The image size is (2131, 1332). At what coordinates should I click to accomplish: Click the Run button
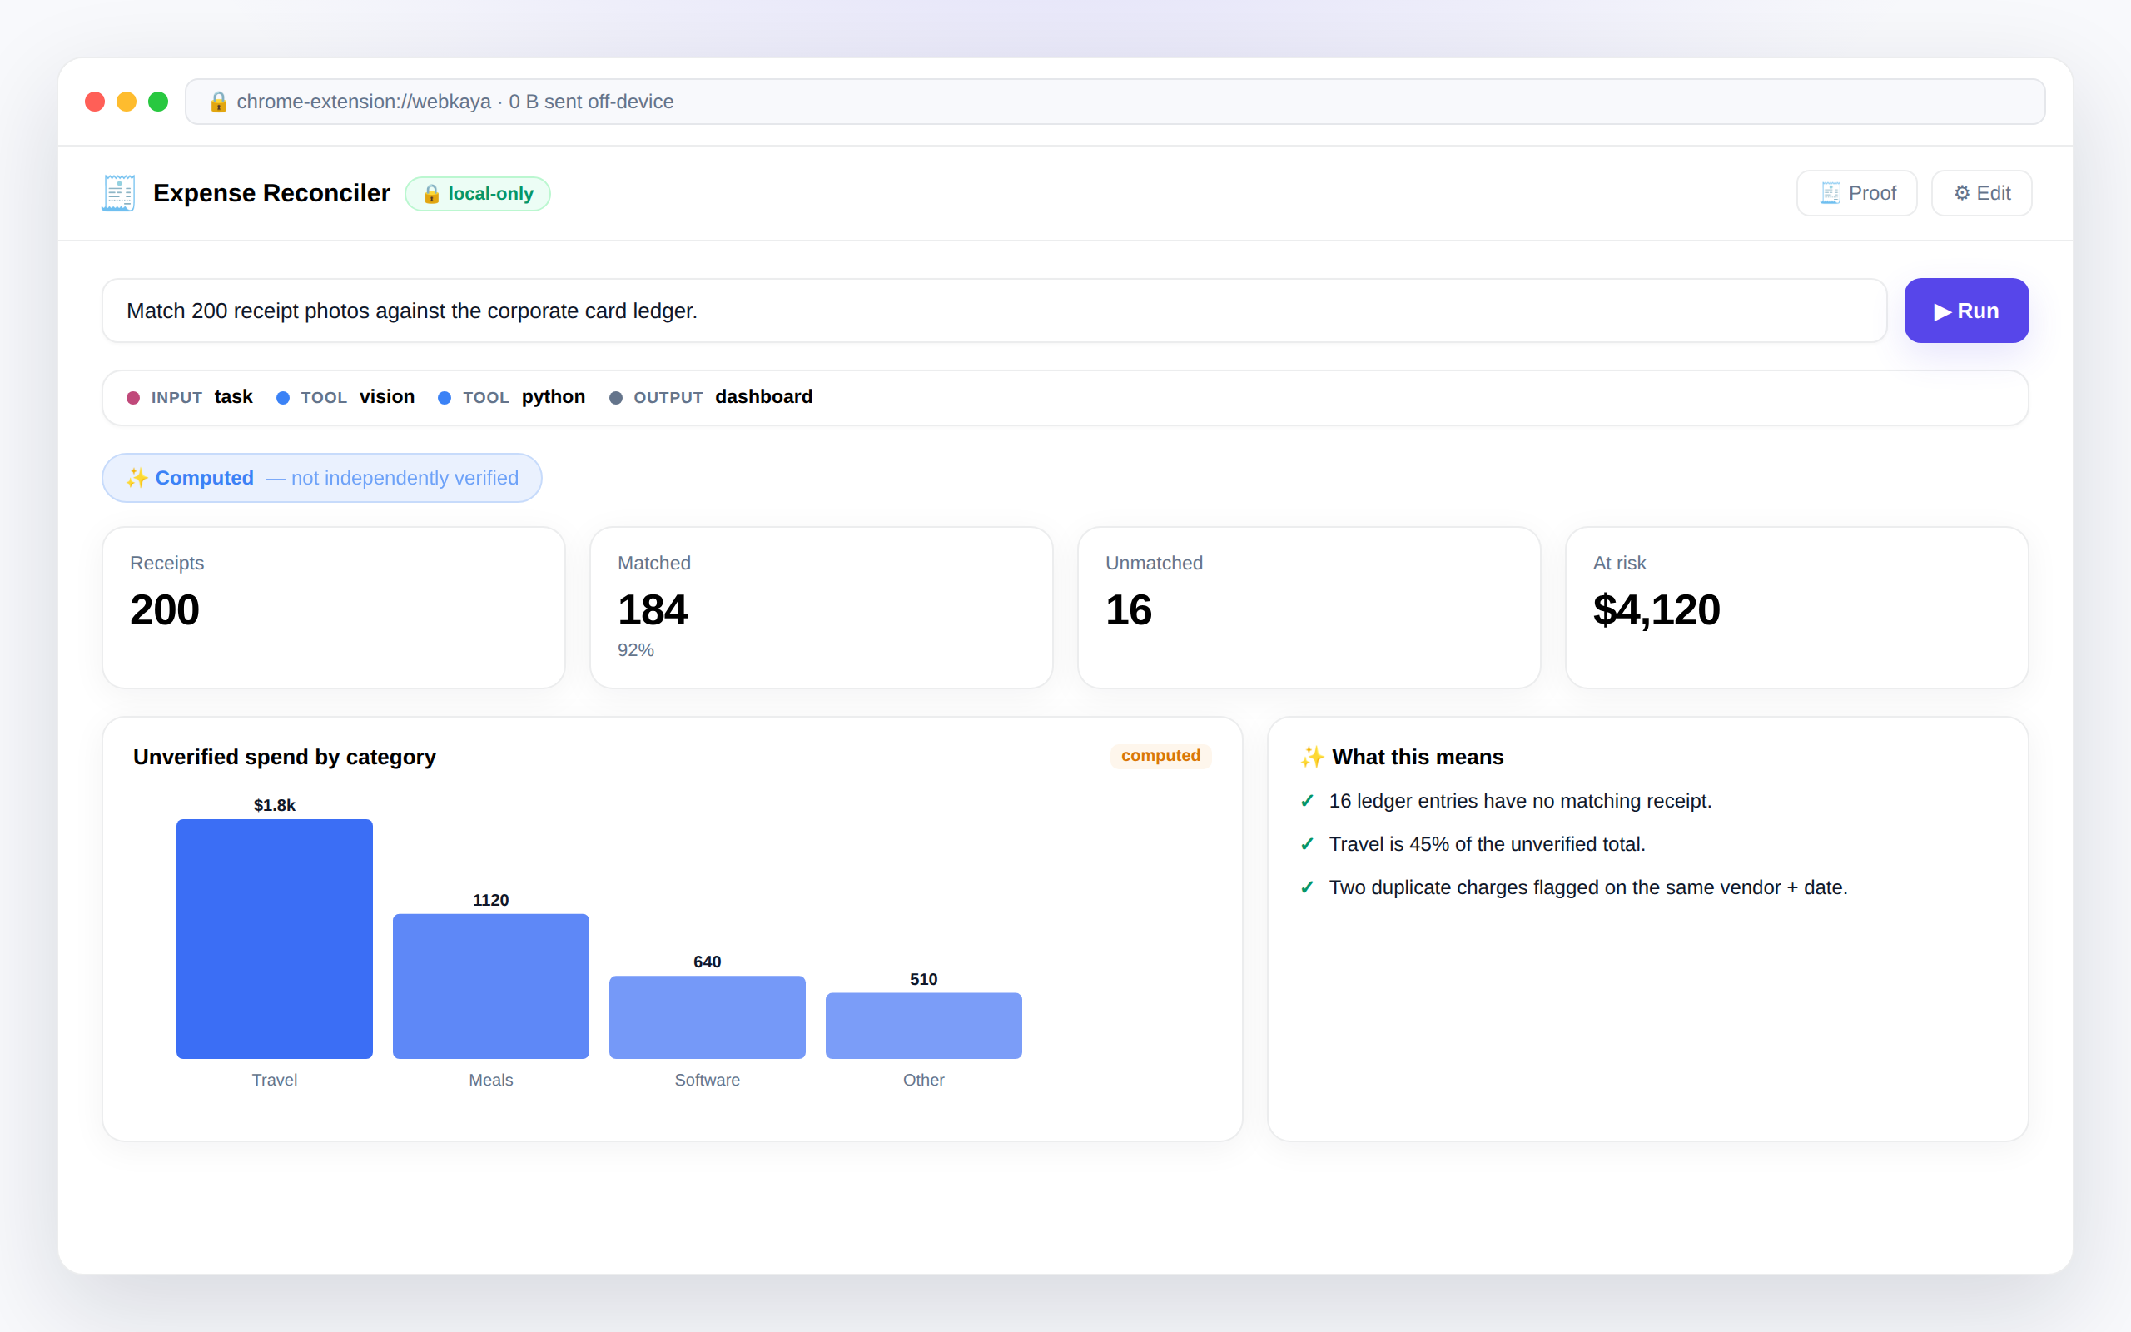pyautogui.click(x=1965, y=311)
